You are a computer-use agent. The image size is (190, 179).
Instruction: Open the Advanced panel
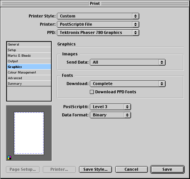[x=29, y=78]
